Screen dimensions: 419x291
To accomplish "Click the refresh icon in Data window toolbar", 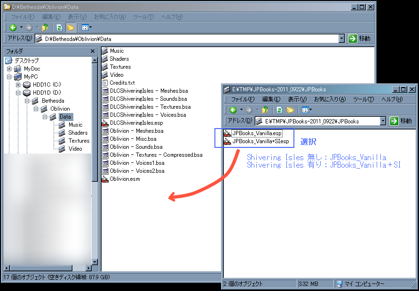I will tap(59, 28).
